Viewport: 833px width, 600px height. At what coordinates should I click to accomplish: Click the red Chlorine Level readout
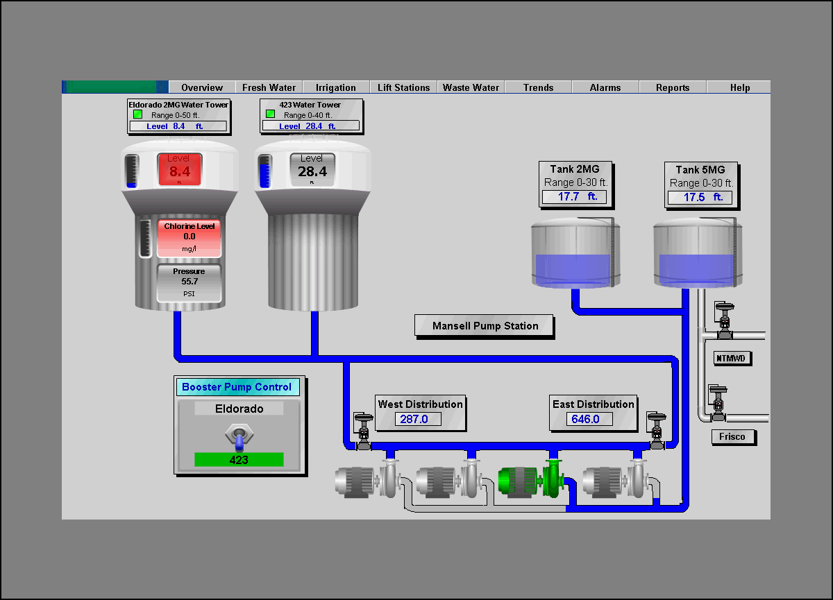(x=189, y=237)
